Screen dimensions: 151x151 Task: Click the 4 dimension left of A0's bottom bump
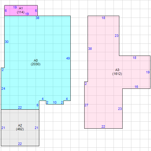tap(43, 99)
